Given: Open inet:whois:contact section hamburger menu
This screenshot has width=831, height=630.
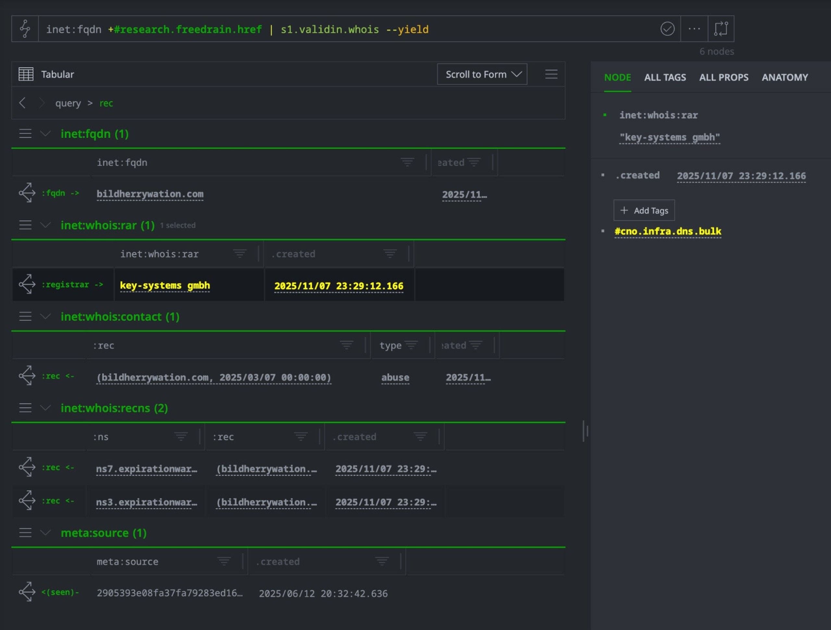Looking at the screenshot, I should tap(25, 317).
